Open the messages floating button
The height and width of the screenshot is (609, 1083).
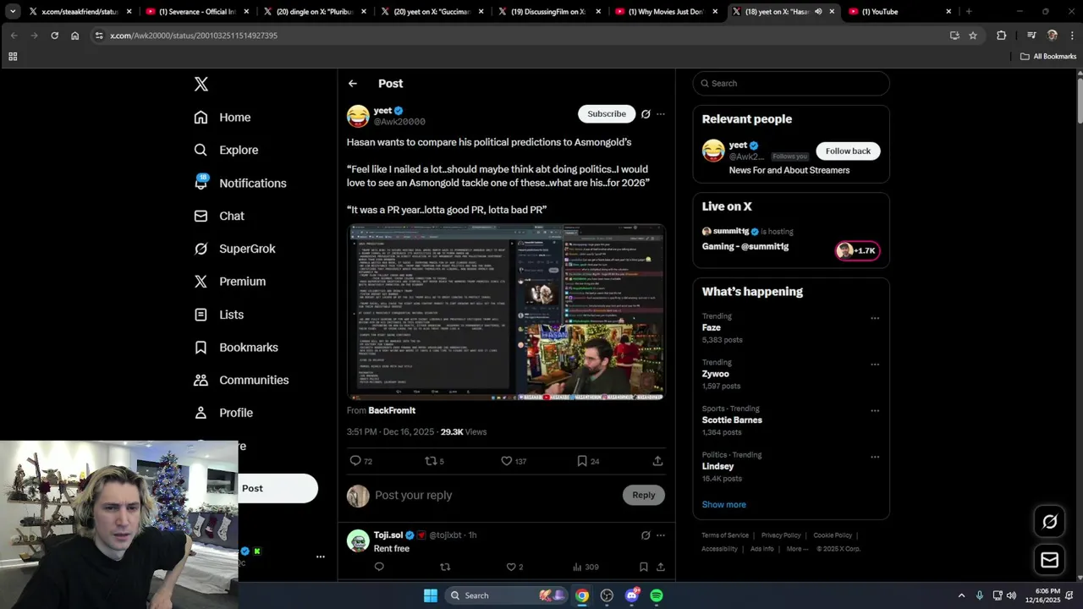1050,560
